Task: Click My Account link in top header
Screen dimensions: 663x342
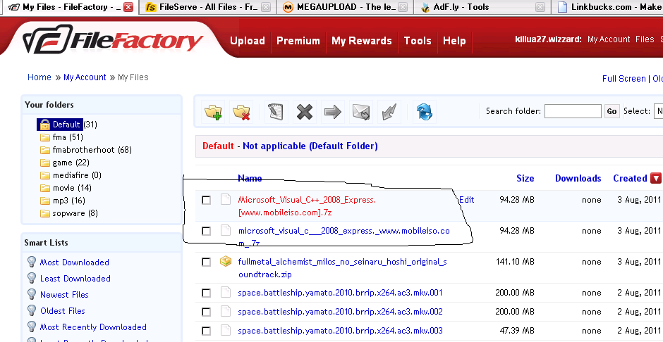Action: point(609,39)
